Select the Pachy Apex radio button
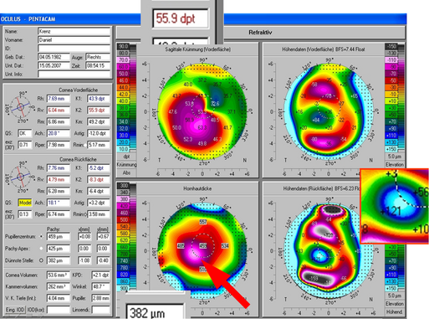 [41, 249]
